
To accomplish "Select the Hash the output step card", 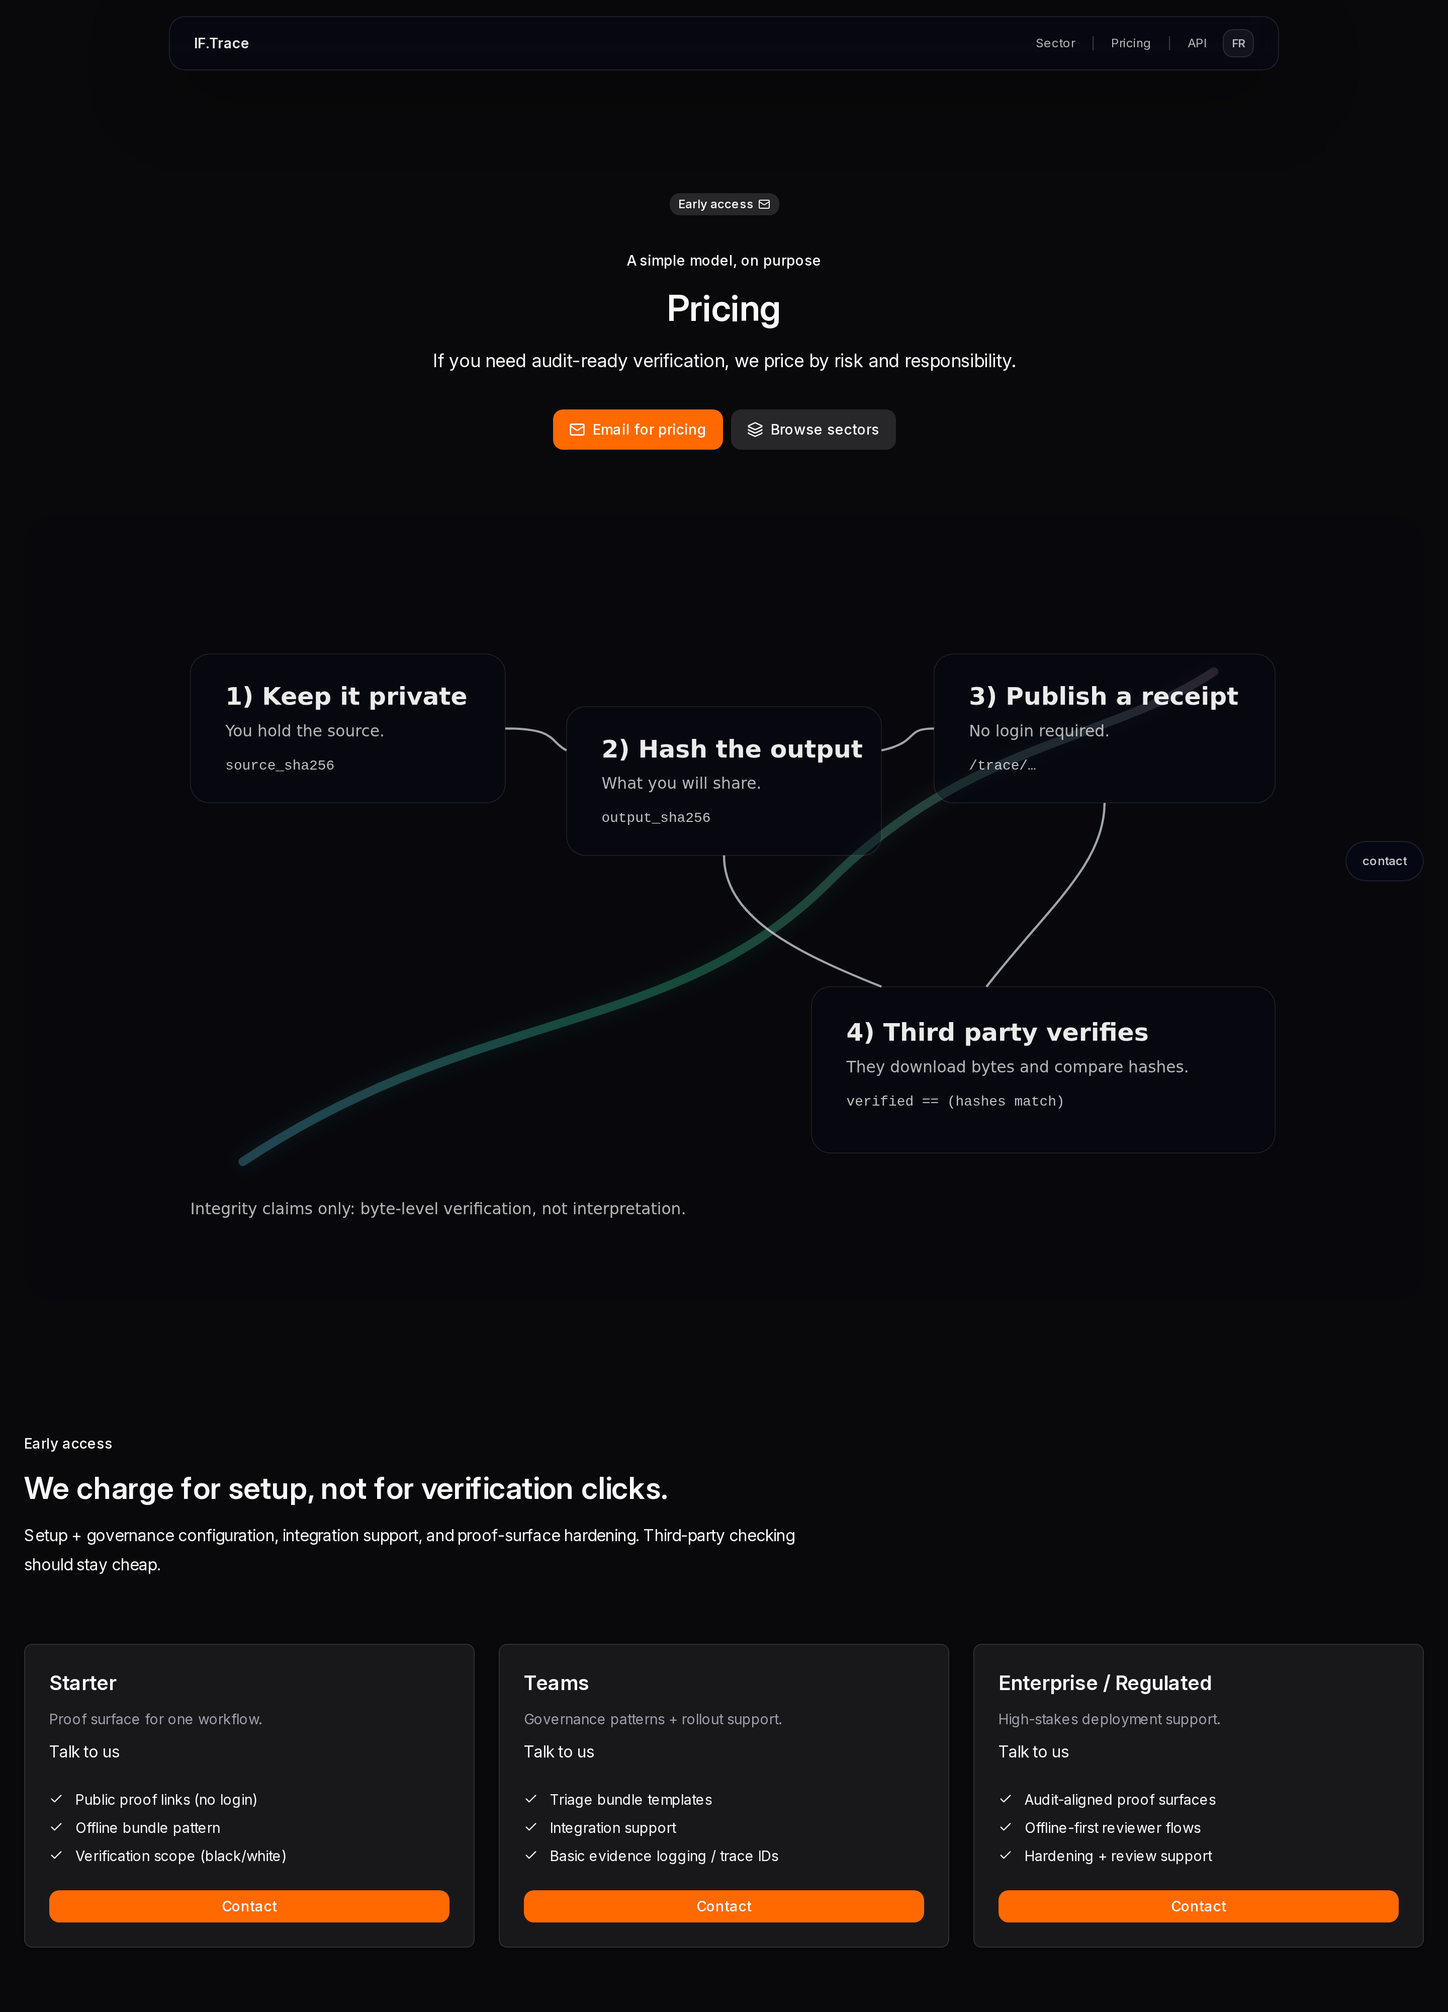I will (x=722, y=781).
